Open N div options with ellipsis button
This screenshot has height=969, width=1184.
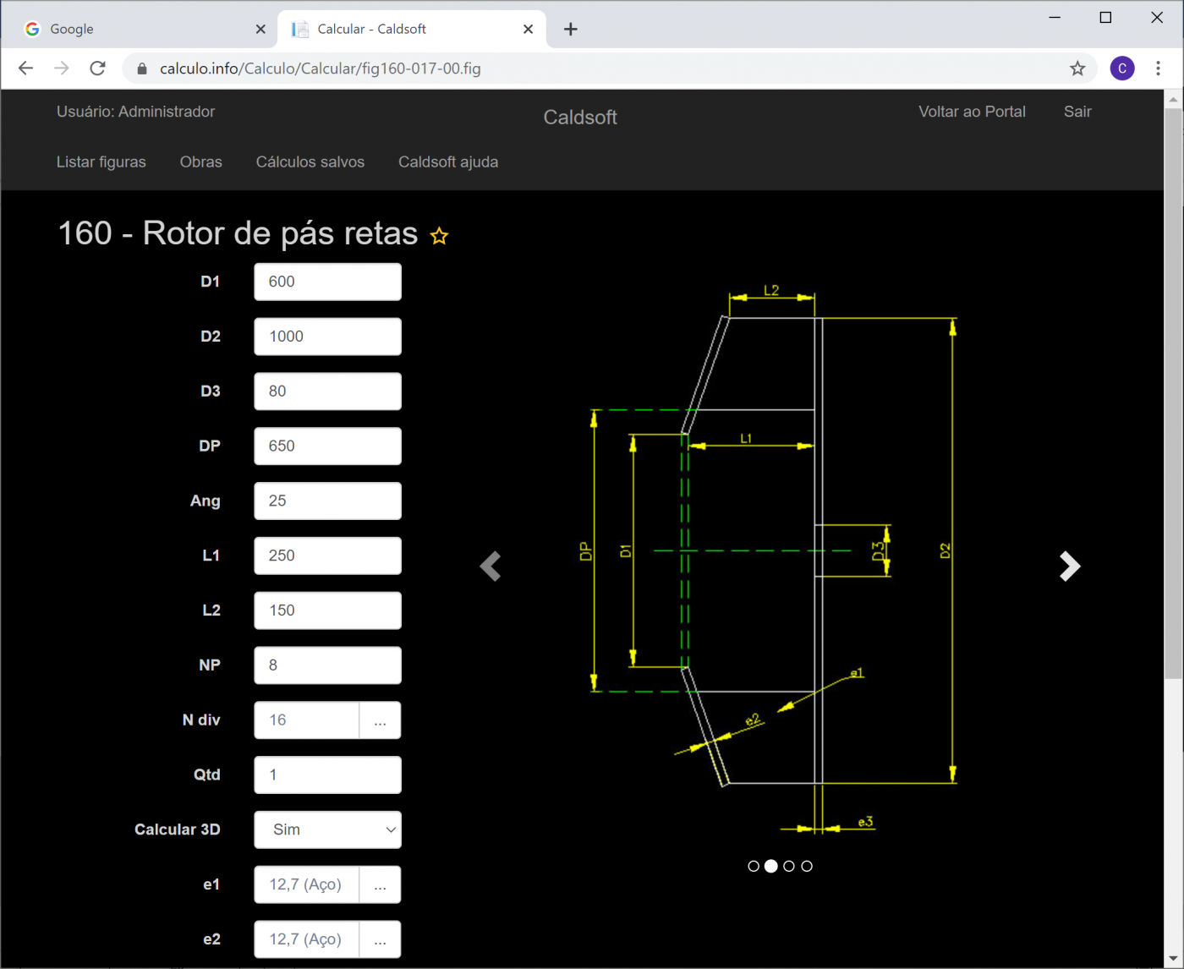[380, 720]
